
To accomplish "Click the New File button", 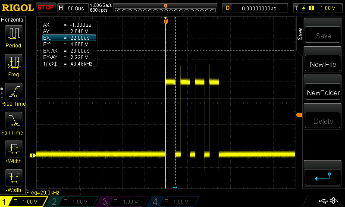I will click(x=323, y=64).
